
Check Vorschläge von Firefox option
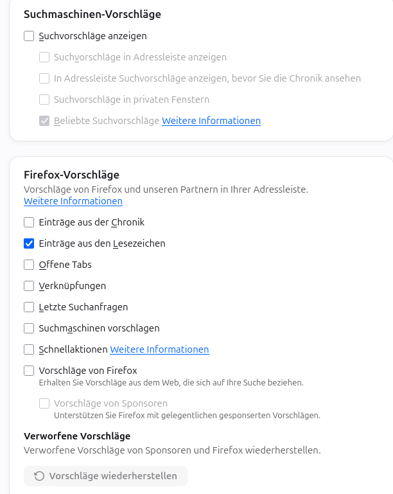coord(29,371)
